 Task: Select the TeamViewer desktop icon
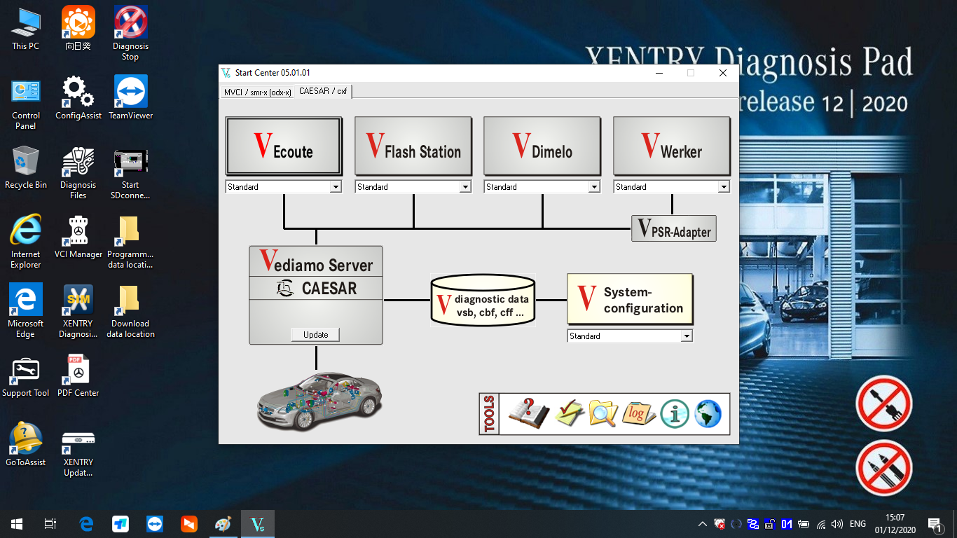pos(130,99)
